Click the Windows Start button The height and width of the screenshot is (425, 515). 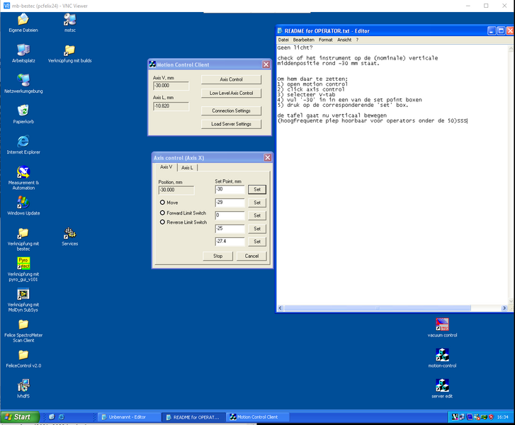pyautogui.click(x=20, y=417)
